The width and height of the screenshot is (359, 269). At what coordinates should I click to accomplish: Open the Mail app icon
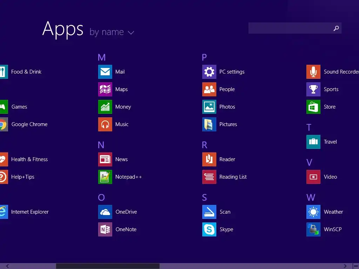(x=105, y=71)
